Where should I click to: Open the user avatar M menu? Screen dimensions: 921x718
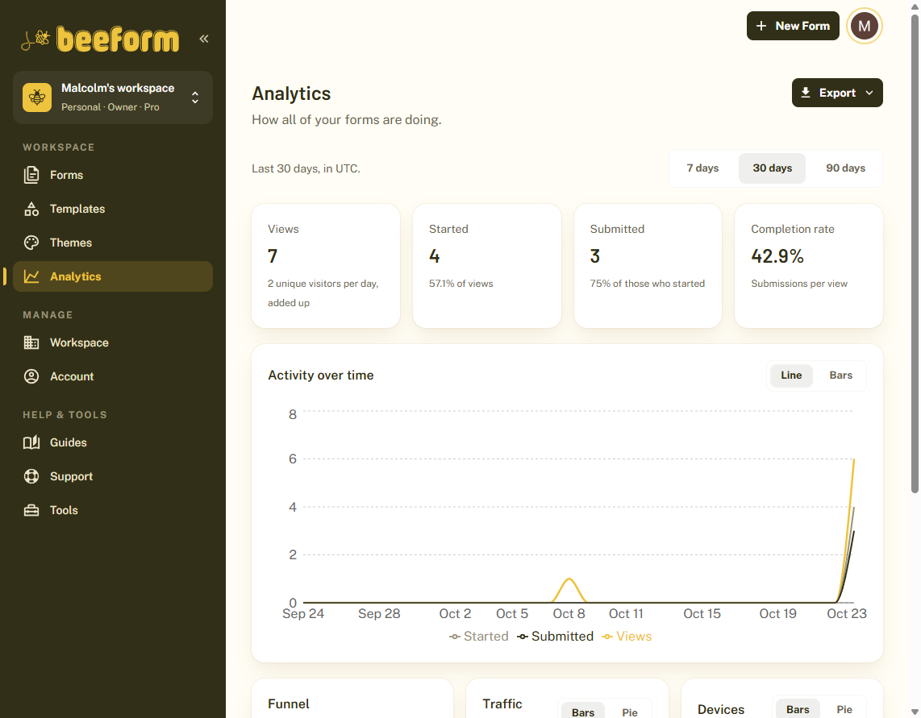(864, 26)
